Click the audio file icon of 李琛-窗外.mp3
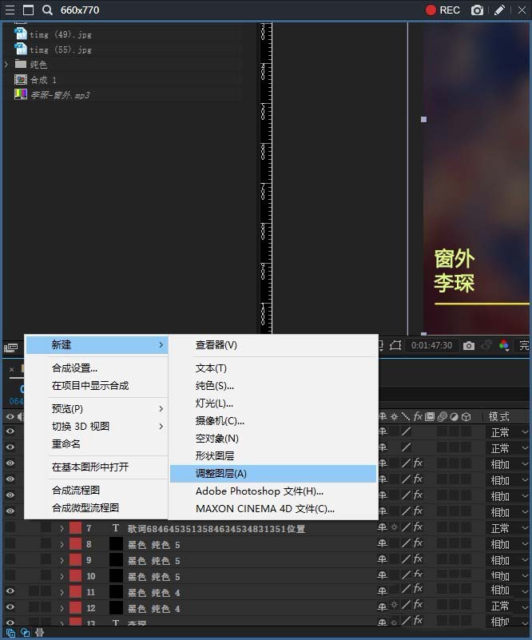 coord(21,95)
